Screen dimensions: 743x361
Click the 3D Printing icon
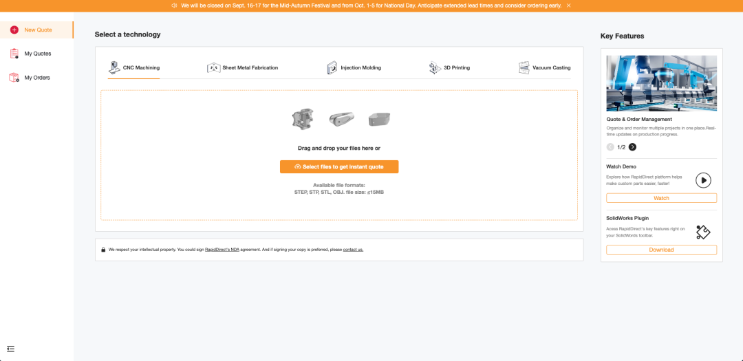point(435,68)
